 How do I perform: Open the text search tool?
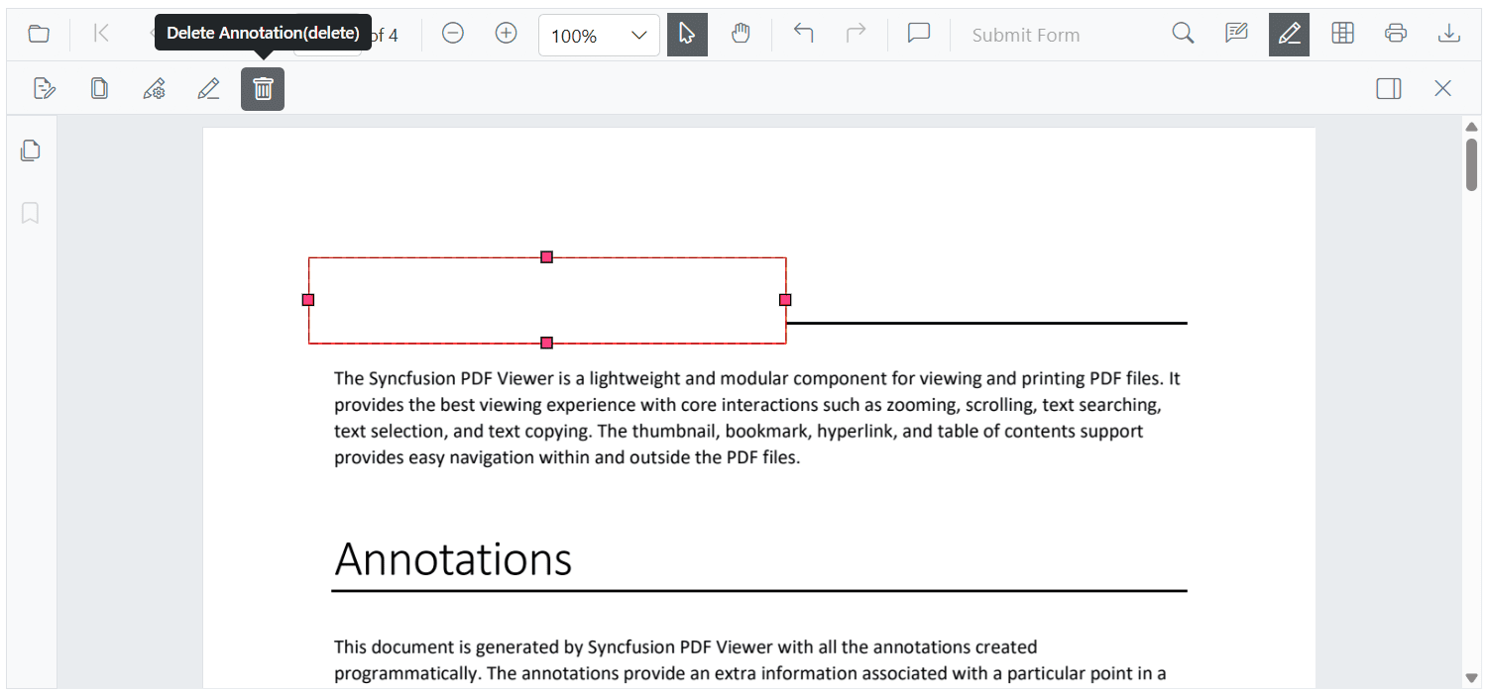pos(1183,33)
